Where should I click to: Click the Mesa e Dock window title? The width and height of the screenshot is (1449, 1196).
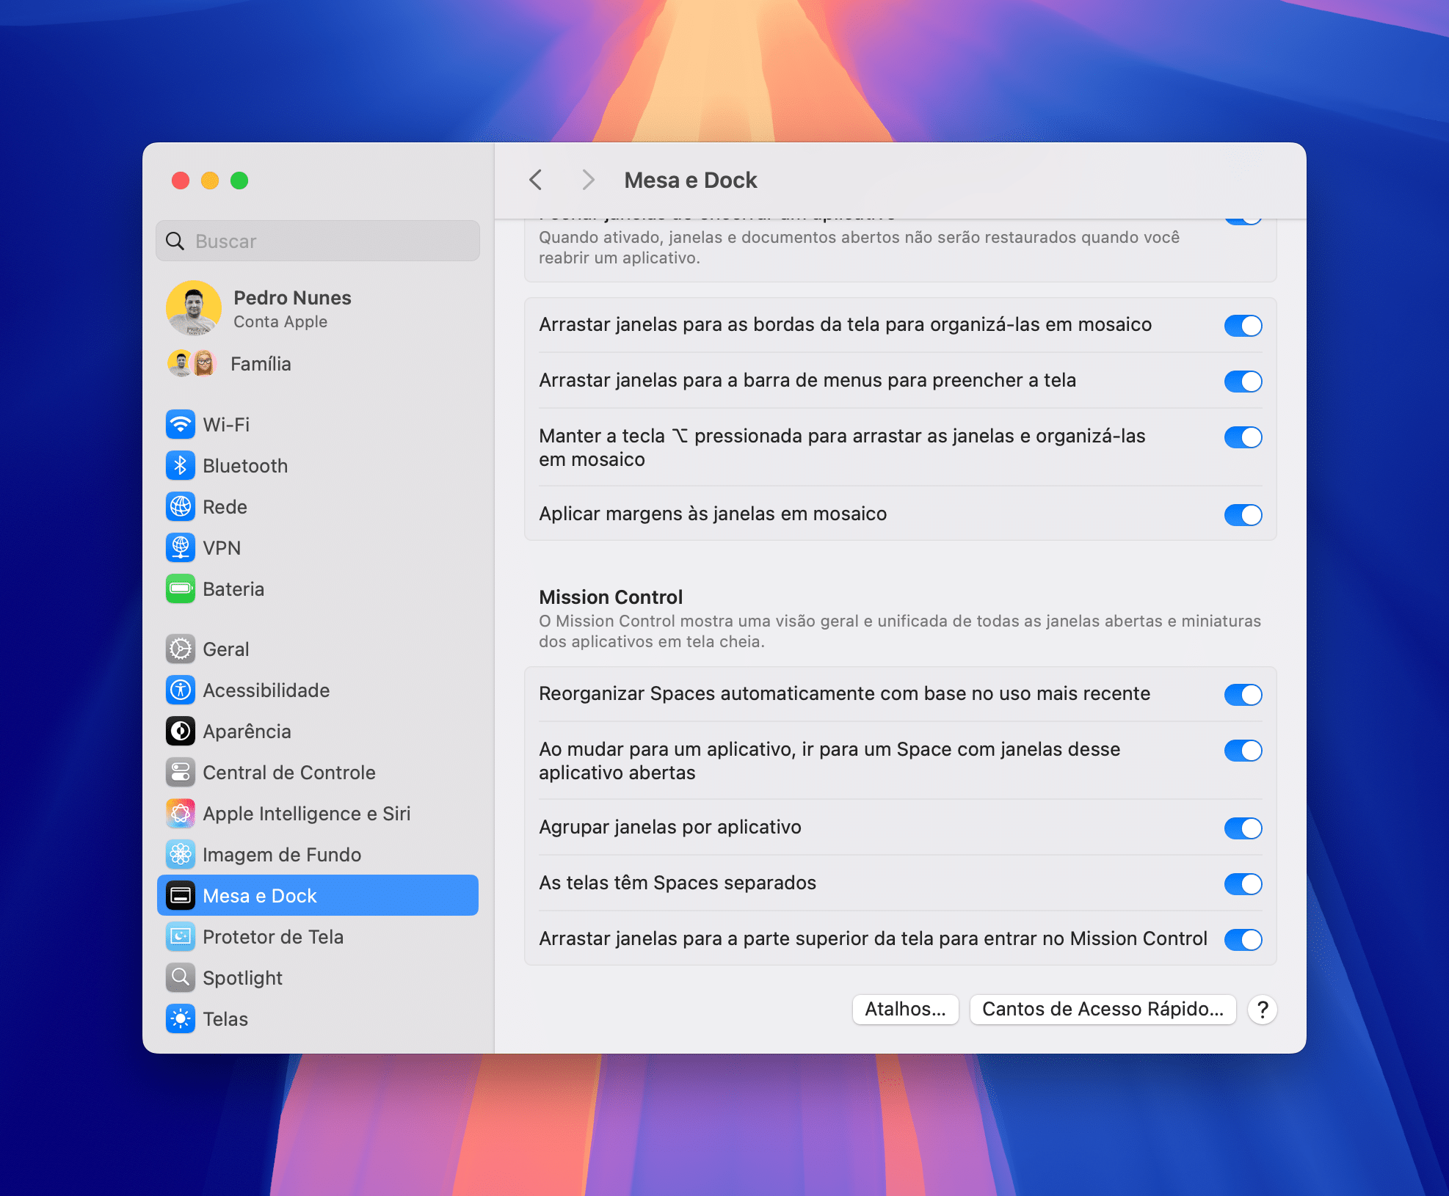[690, 180]
